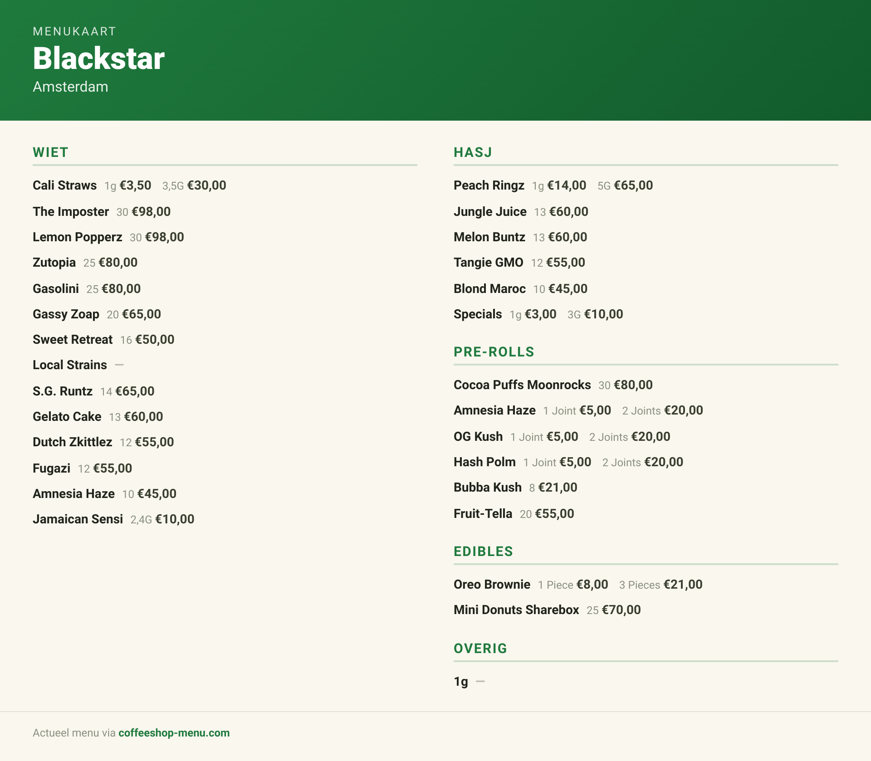The height and width of the screenshot is (761, 871).
Task: Click Amnesia Haze pre-roll €20,00 price
Action: [x=684, y=410]
